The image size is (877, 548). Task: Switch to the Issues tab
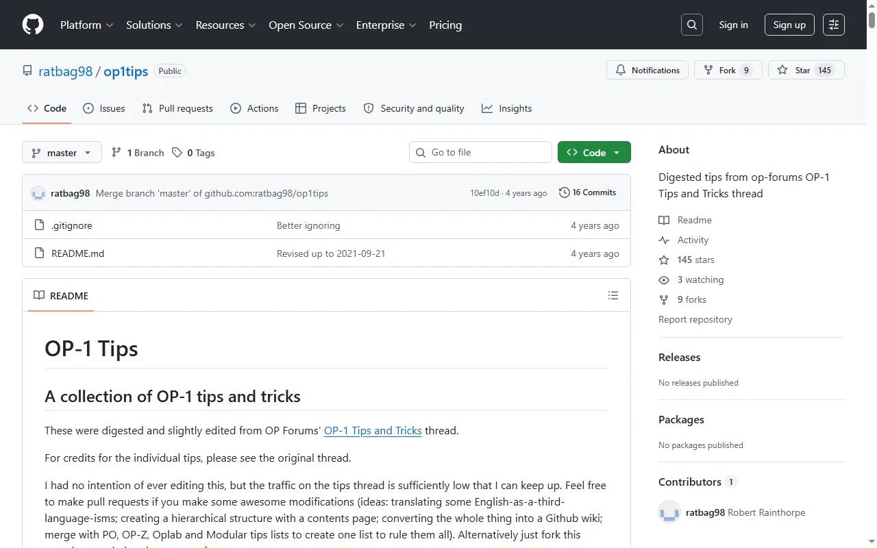(x=104, y=108)
